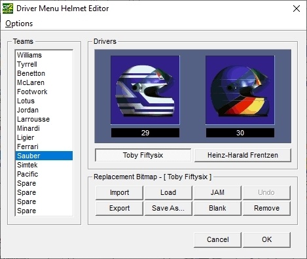Click the Save As... button

point(168,209)
